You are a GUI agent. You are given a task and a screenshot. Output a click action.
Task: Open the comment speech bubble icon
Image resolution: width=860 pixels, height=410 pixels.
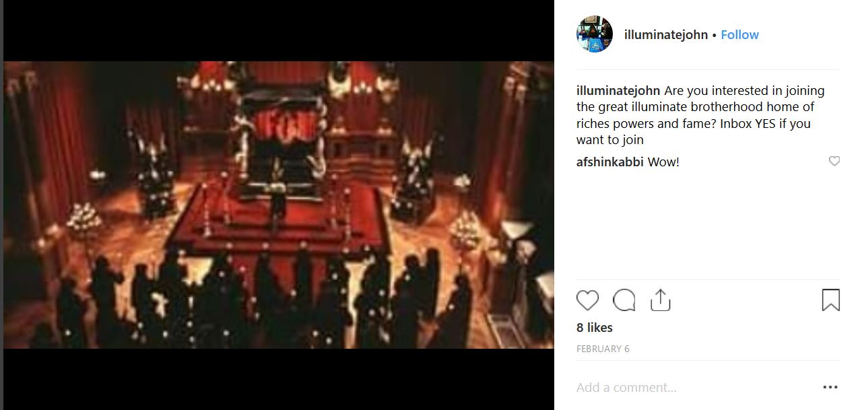pyautogui.click(x=624, y=300)
